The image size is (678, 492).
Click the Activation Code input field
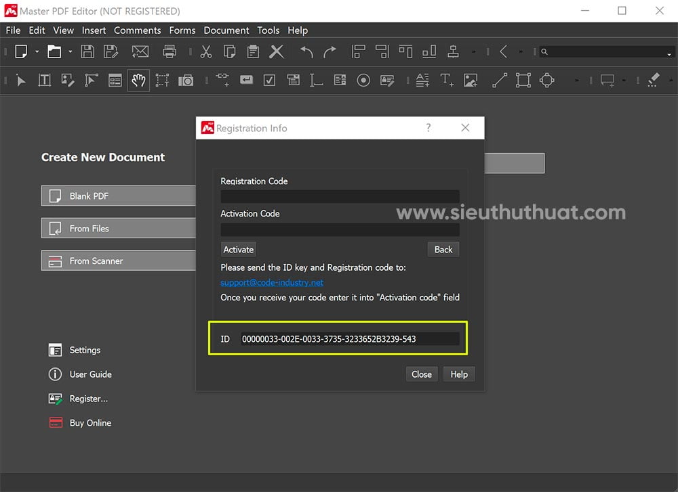(x=340, y=229)
